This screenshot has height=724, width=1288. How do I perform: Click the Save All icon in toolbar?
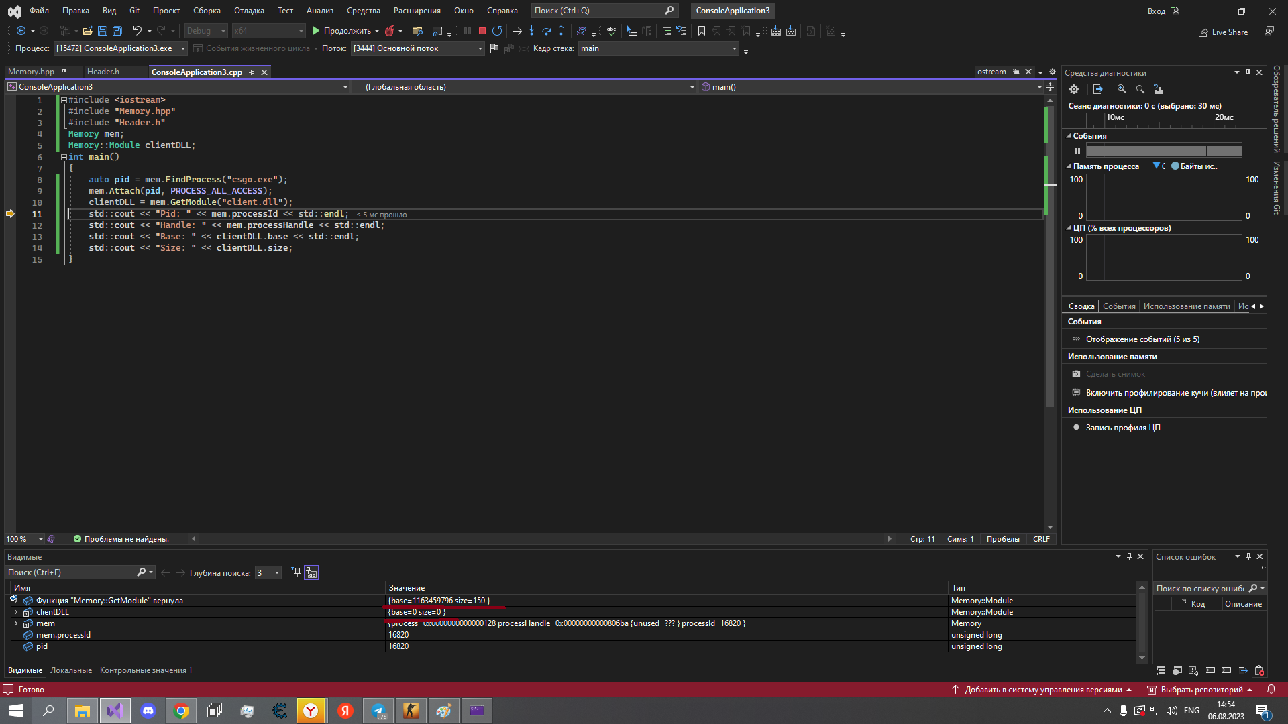pyautogui.click(x=117, y=31)
